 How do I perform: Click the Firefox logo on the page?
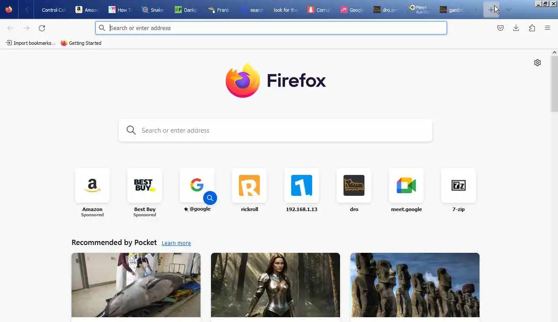click(x=276, y=80)
